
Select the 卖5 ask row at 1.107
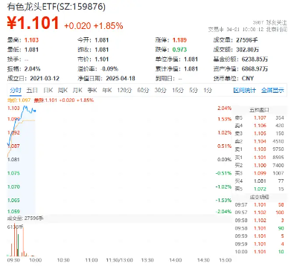coord(260,118)
